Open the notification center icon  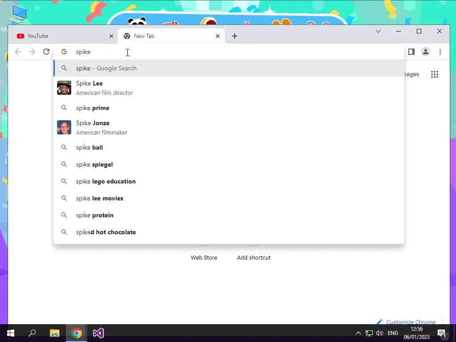(x=441, y=333)
